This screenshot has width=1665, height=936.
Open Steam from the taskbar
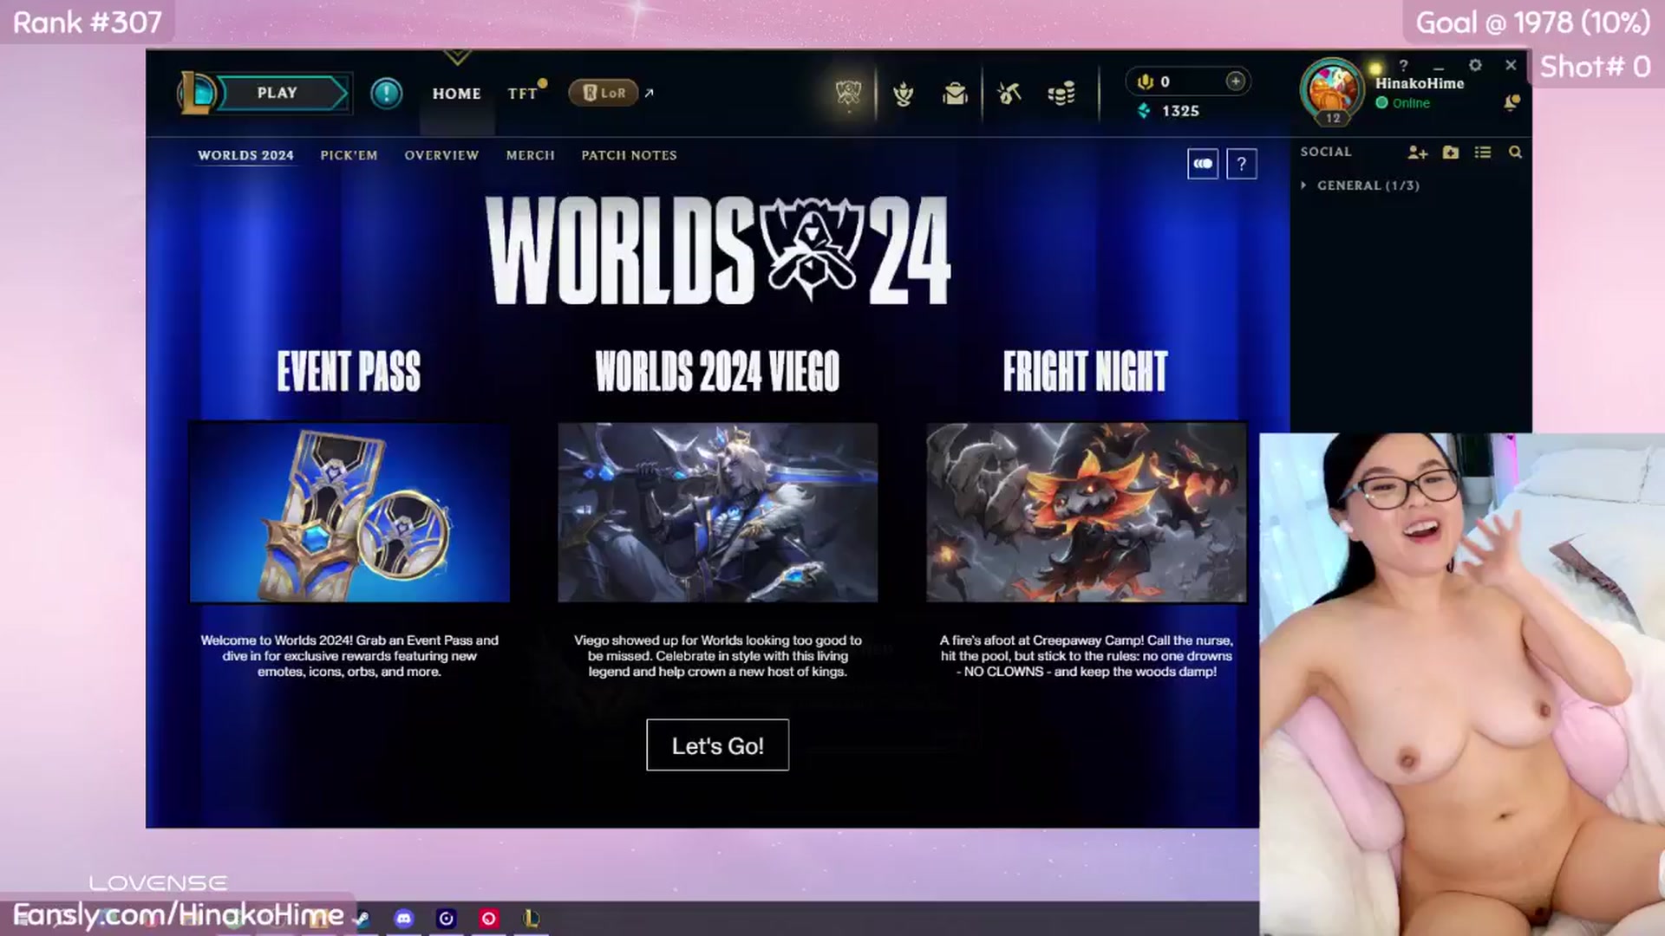pyautogui.click(x=362, y=918)
